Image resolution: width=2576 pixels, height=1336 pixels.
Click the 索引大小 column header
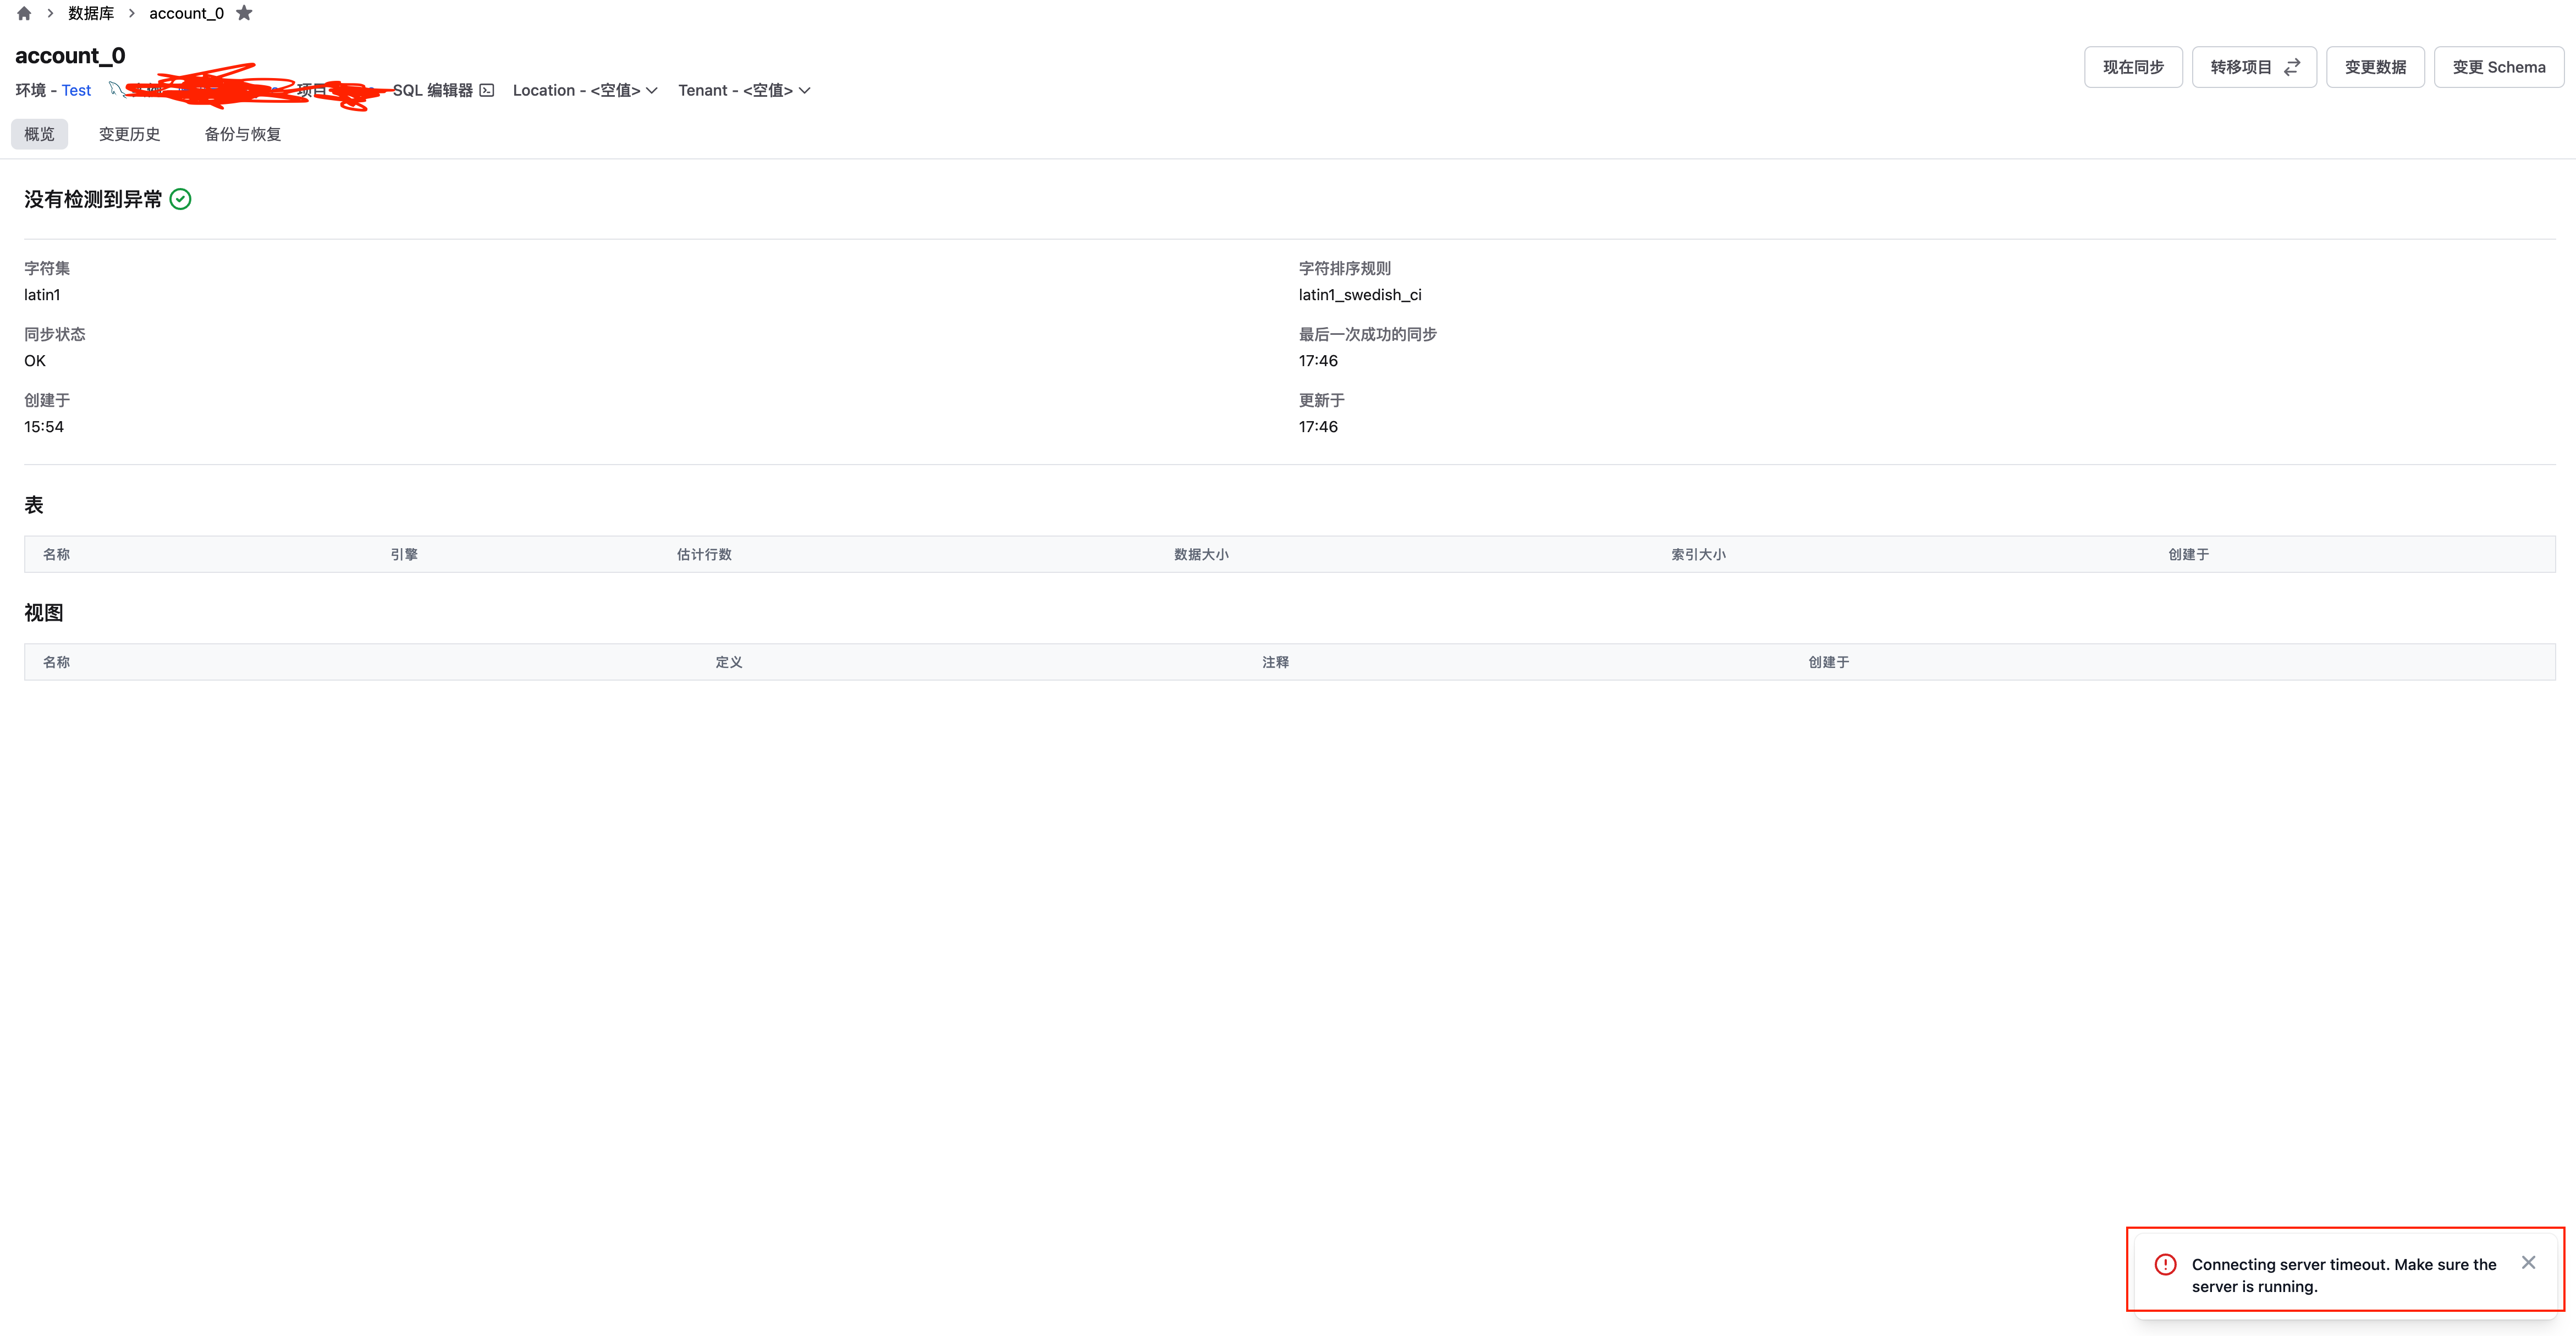coord(1698,554)
